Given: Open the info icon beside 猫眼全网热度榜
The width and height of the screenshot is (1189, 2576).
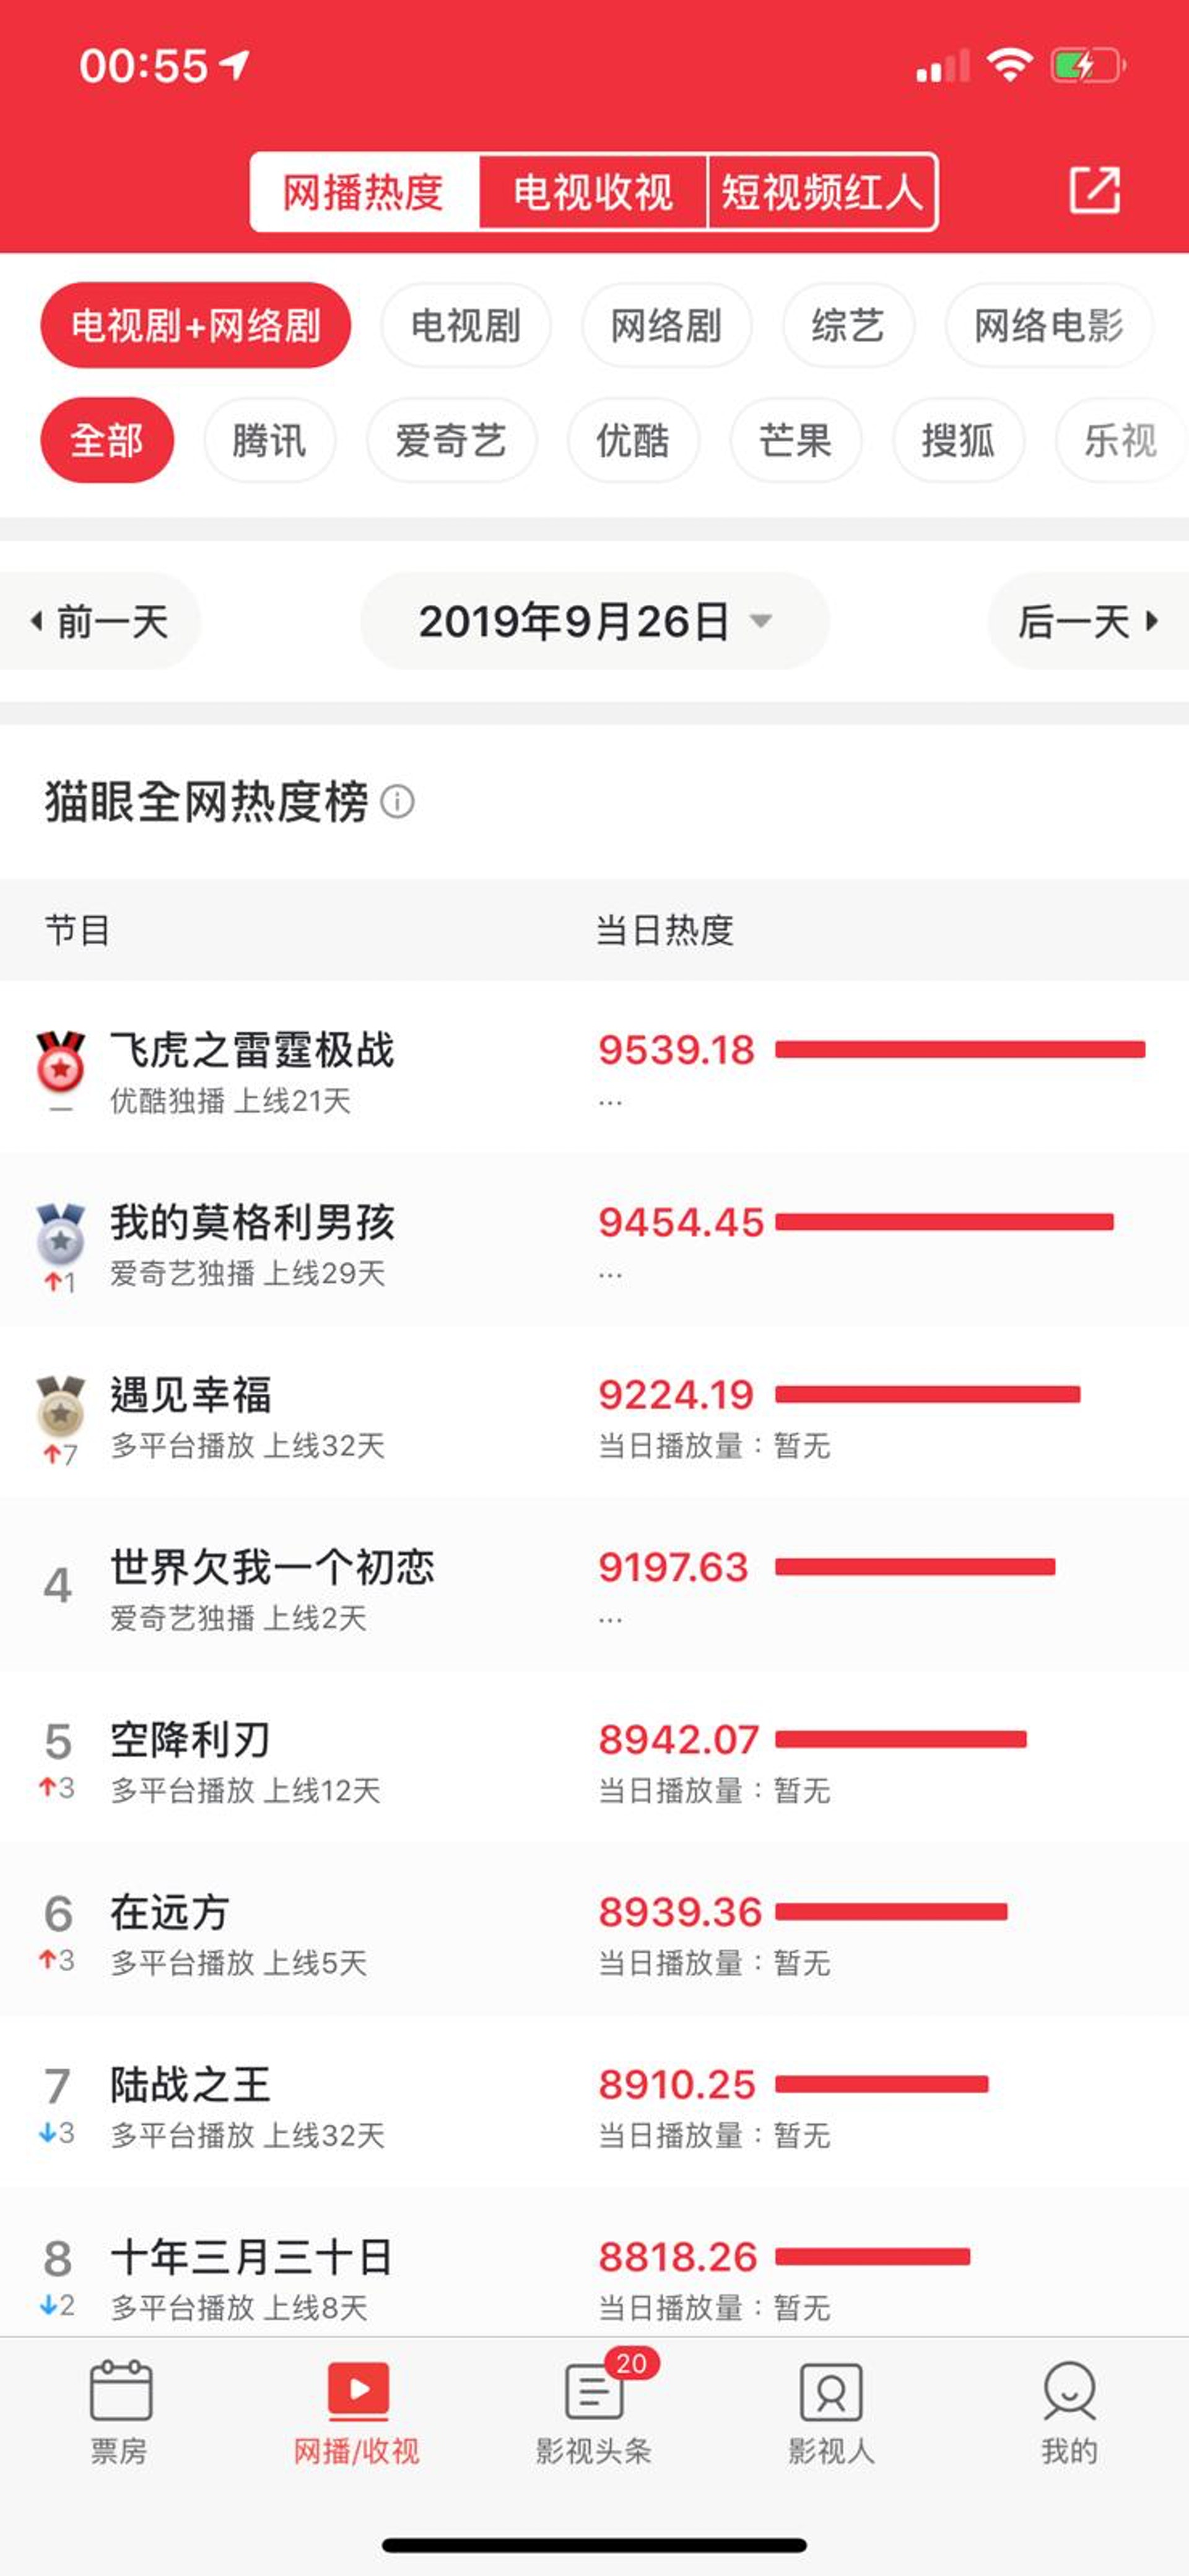Looking at the screenshot, I should 398,801.
